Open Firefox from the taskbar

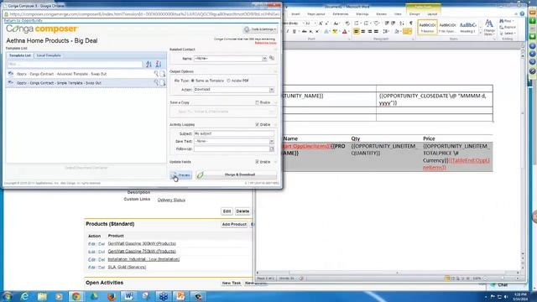tap(112, 296)
